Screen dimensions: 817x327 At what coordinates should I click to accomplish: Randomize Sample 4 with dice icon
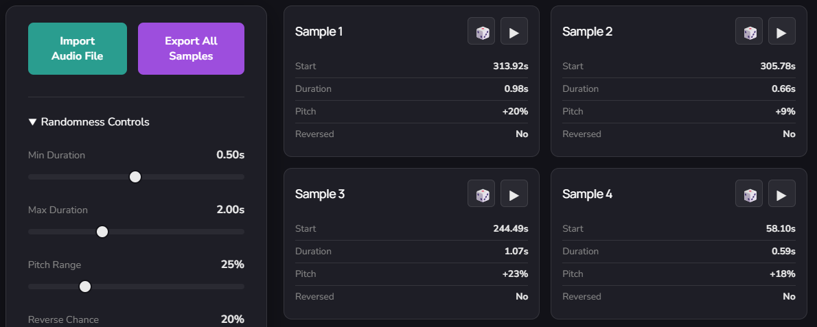tap(749, 194)
